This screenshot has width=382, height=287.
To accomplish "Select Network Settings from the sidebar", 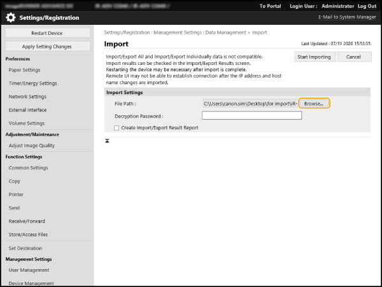I will [27, 97].
